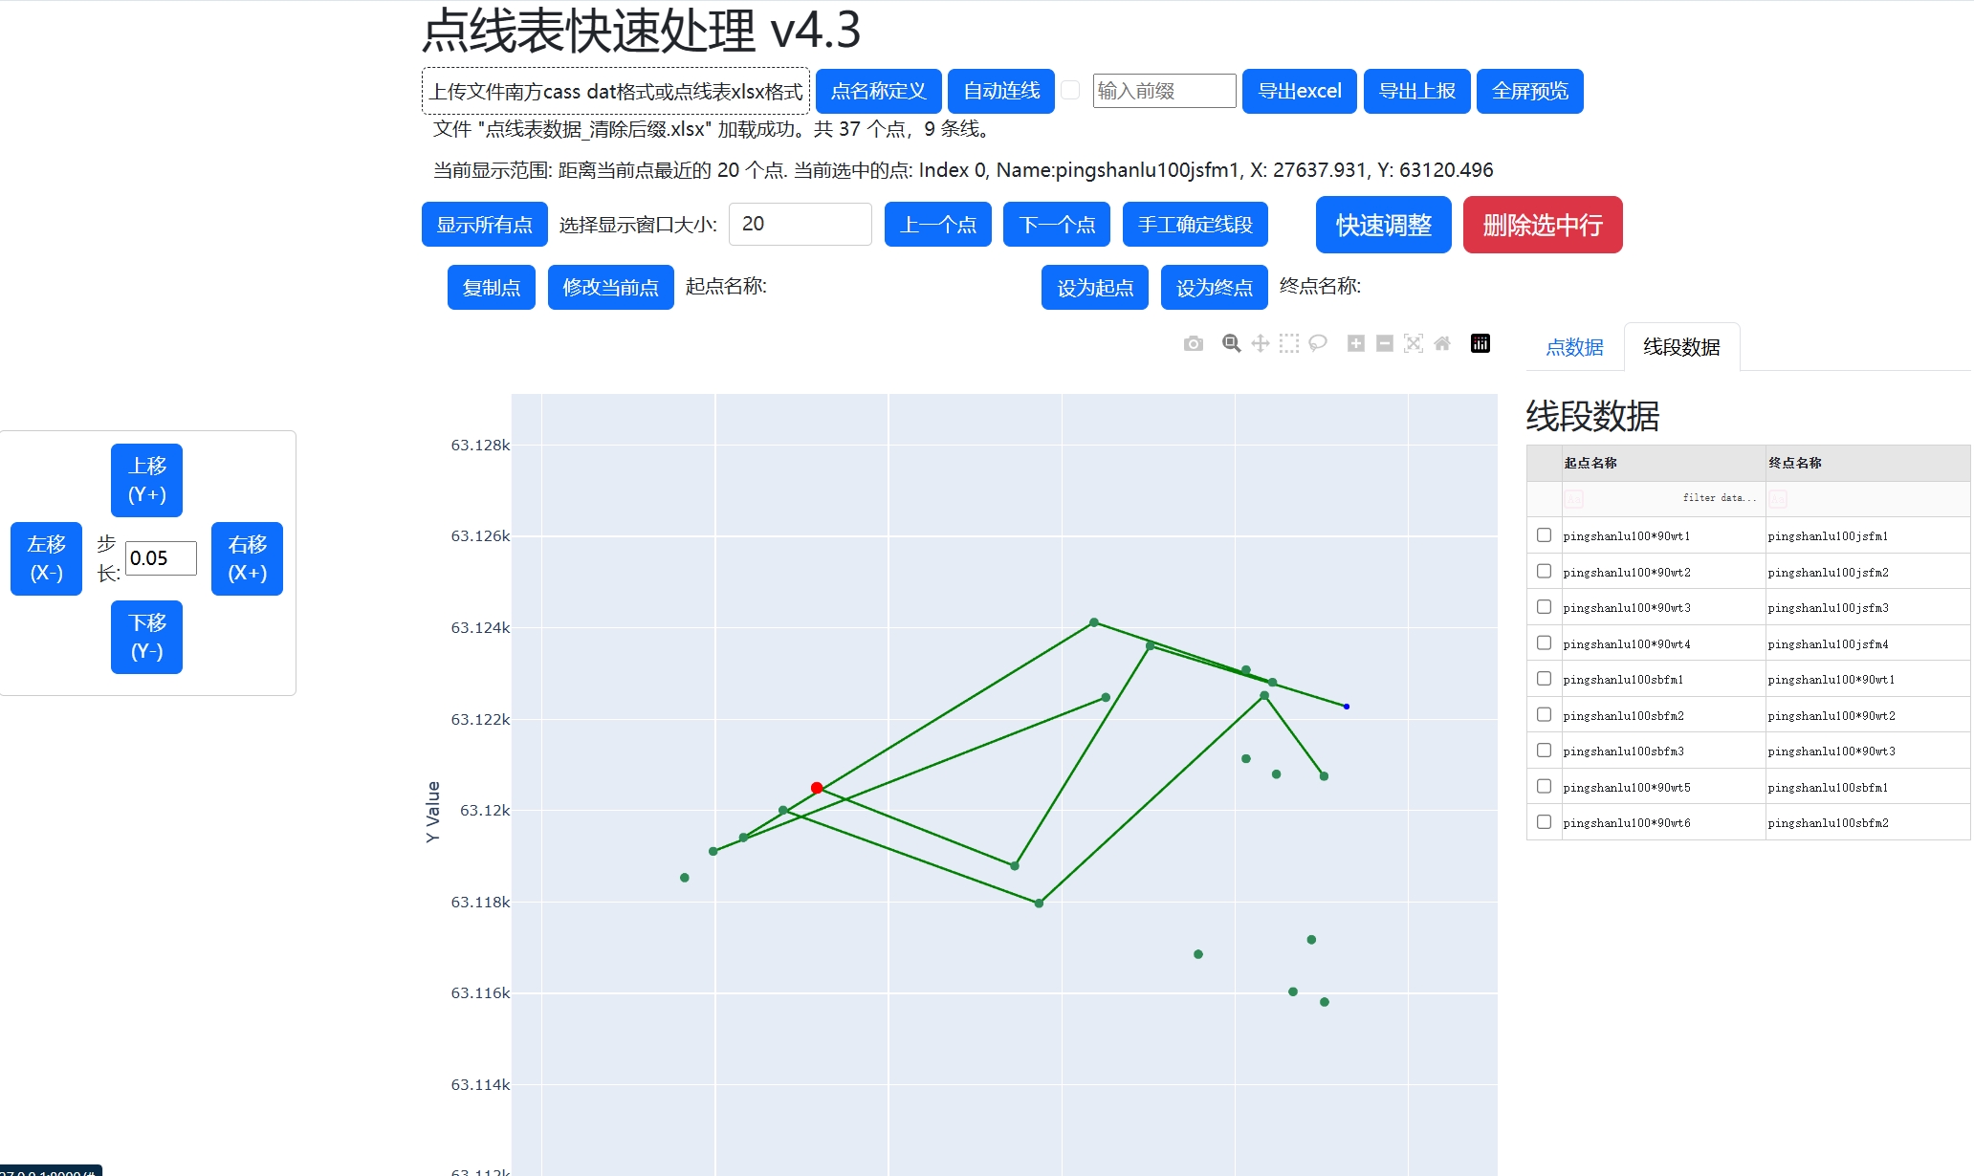Choose the Lasso Select tool
Image resolution: width=1974 pixels, height=1176 pixels.
click(1318, 344)
